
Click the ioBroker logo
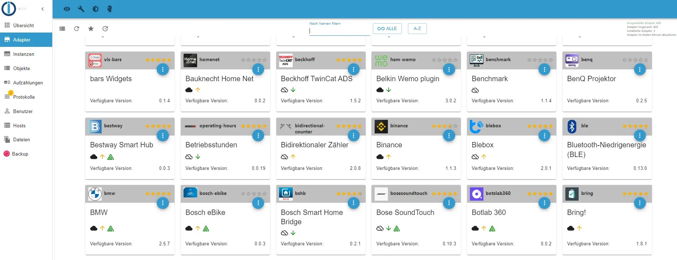point(9,9)
